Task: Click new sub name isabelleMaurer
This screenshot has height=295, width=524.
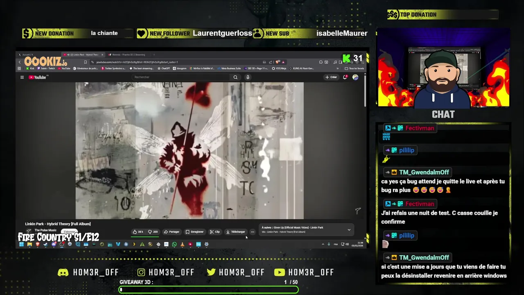Action: [x=342, y=33]
